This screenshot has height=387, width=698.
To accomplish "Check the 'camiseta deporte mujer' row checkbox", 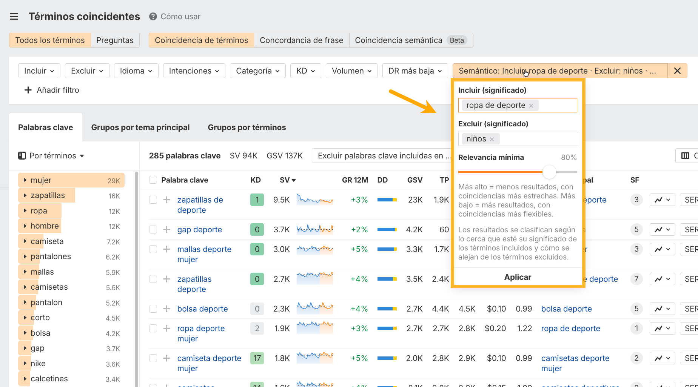I will pos(153,358).
